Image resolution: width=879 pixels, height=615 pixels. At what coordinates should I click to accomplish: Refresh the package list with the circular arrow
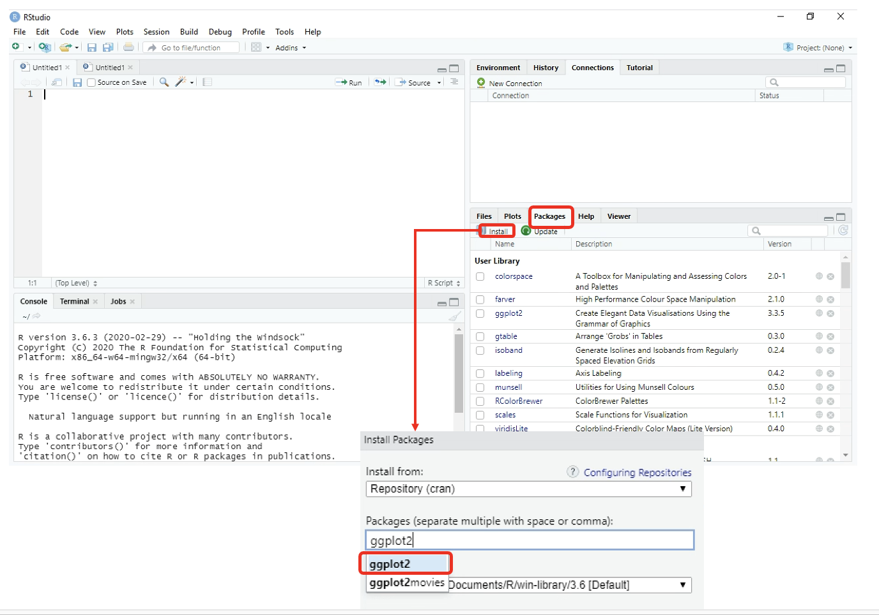click(x=843, y=230)
